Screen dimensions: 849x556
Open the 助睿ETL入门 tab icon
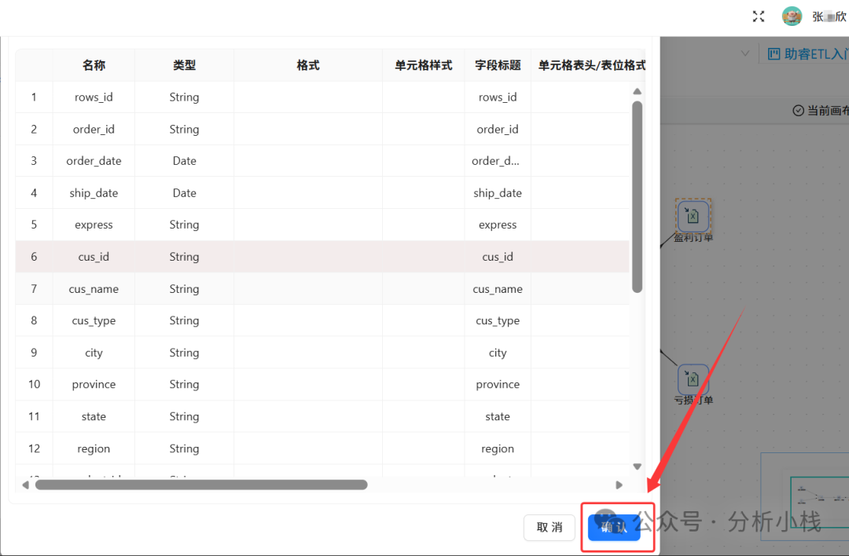click(x=774, y=53)
